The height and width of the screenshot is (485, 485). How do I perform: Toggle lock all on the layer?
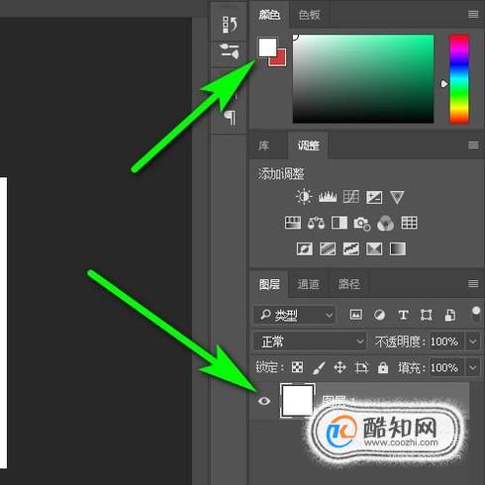tap(383, 367)
